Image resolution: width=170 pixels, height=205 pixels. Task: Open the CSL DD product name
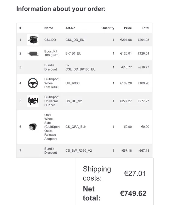[50, 40]
